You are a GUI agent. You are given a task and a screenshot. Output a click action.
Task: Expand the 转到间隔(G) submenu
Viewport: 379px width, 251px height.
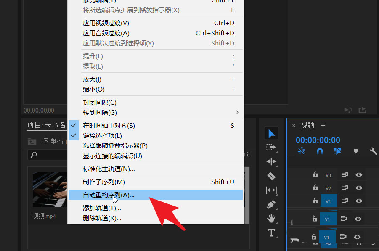[x=156, y=113]
